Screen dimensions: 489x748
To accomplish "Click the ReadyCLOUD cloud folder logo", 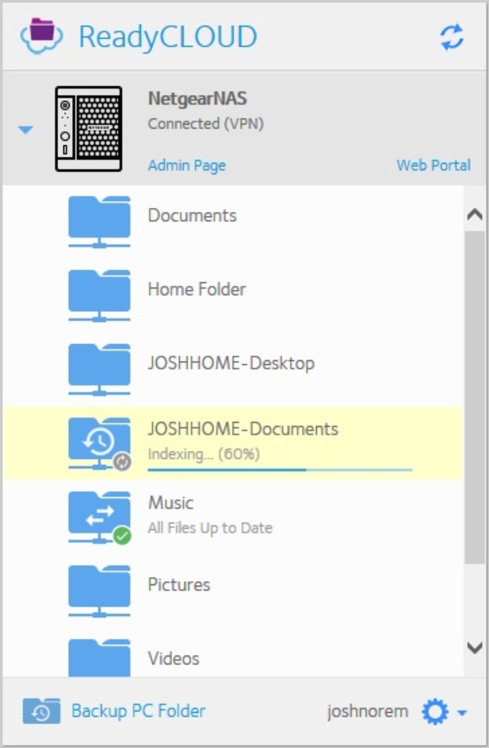I will [x=41, y=36].
